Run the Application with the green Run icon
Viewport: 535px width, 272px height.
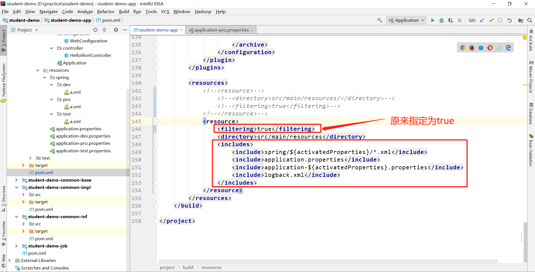[x=433, y=20]
